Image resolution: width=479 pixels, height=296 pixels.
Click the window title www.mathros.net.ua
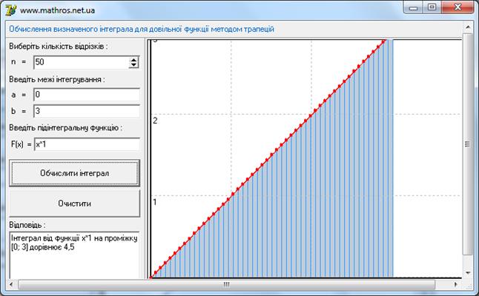[57, 10]
